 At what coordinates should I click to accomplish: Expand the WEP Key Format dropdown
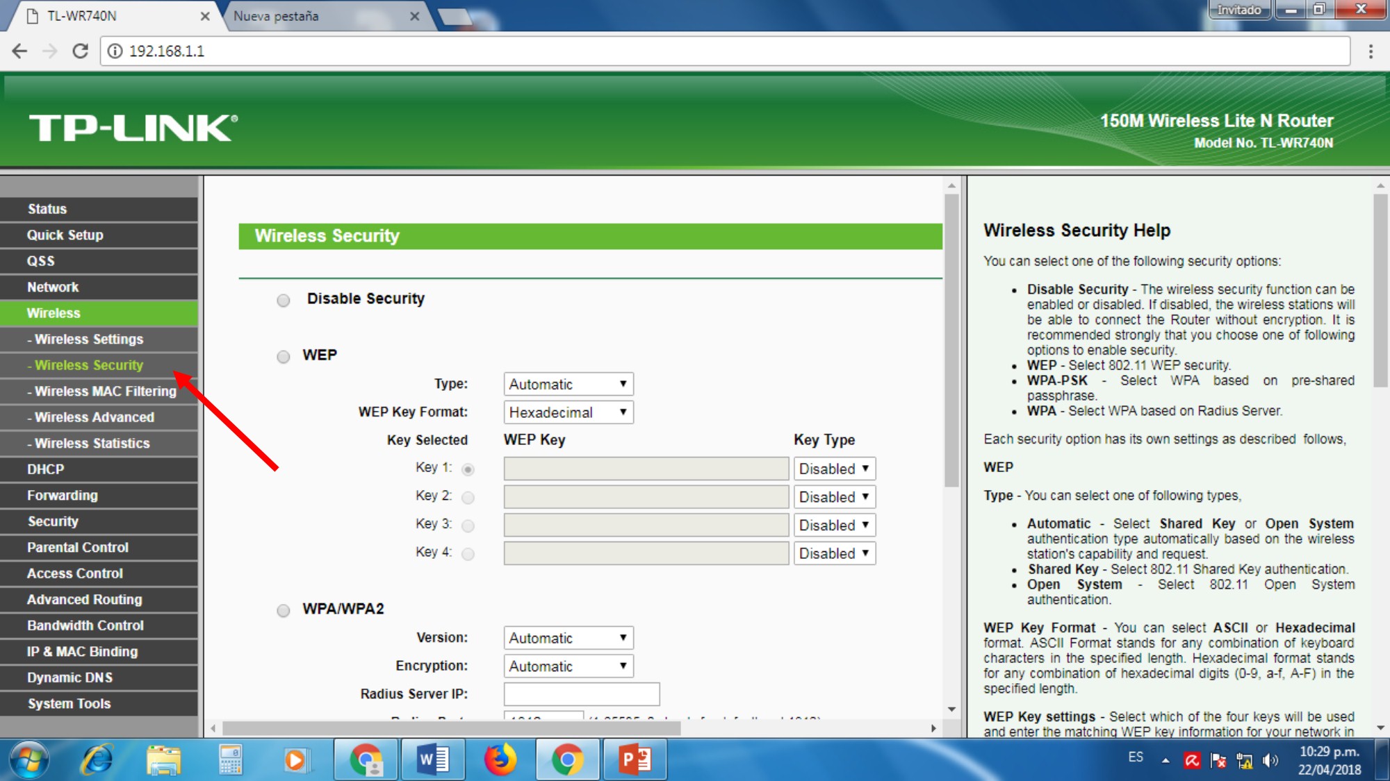pos(568,412)
